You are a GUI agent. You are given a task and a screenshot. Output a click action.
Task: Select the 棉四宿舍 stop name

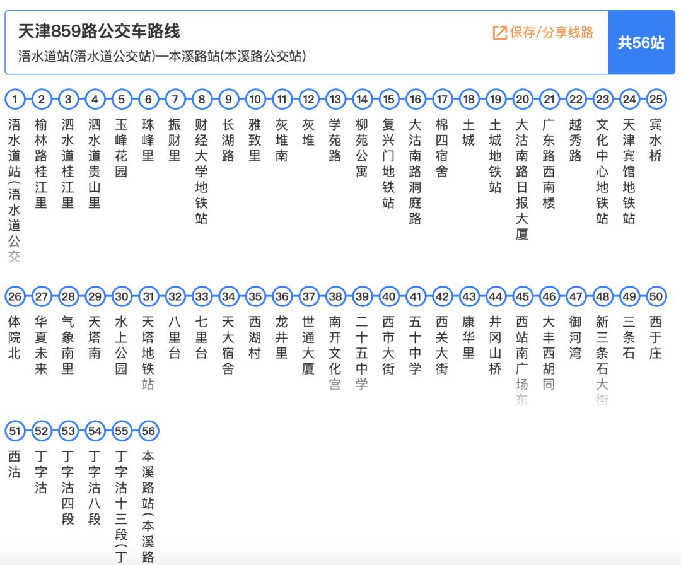coord(442,148)
